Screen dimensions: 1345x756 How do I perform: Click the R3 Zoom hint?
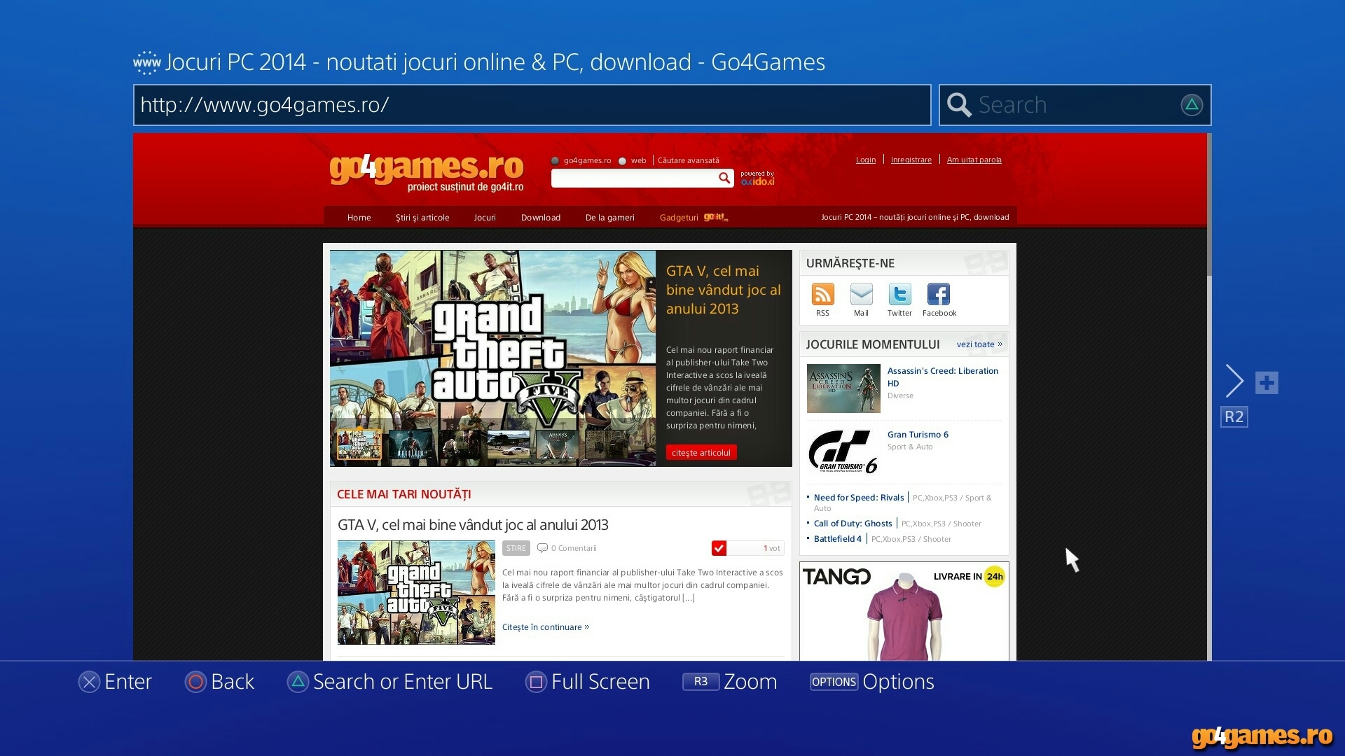coord(730,682)
